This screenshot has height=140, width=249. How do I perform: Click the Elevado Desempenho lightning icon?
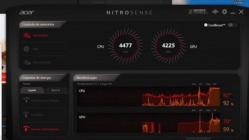click(x=26, y=129)
